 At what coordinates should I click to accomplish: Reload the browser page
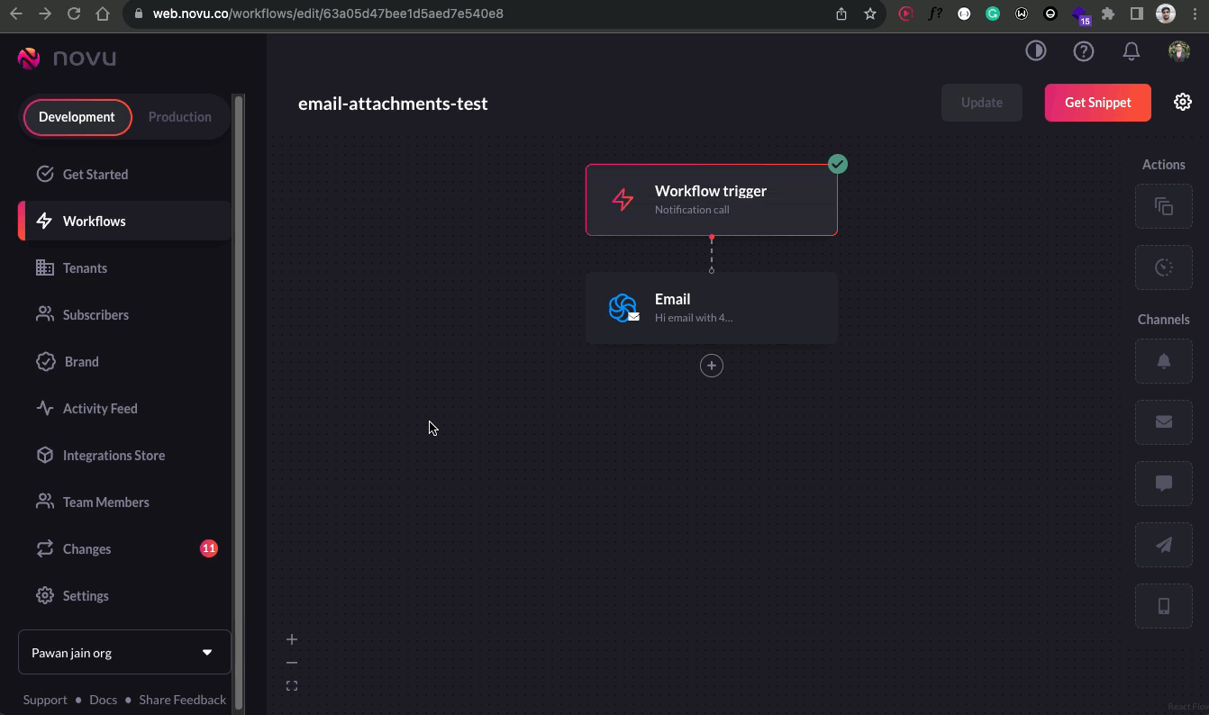74,14
